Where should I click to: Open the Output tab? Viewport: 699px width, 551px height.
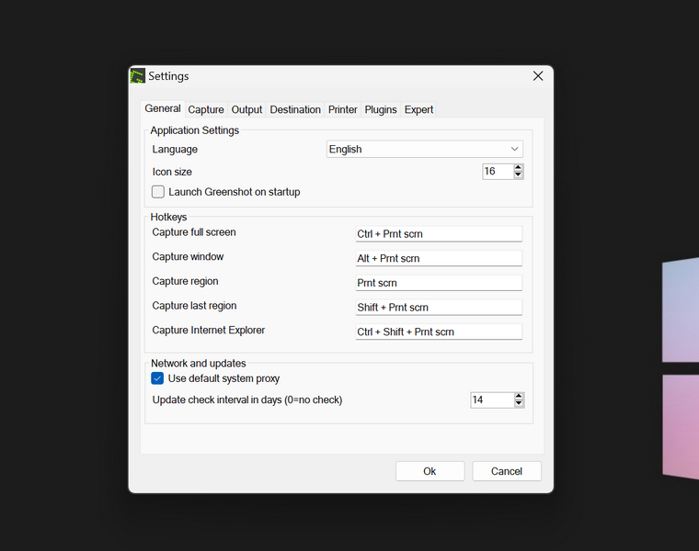pyautogui.click(x=246, y=109)
